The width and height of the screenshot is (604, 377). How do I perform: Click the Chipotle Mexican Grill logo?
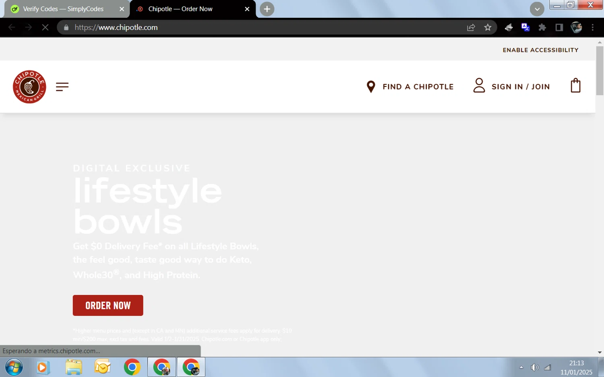point(29,87)
